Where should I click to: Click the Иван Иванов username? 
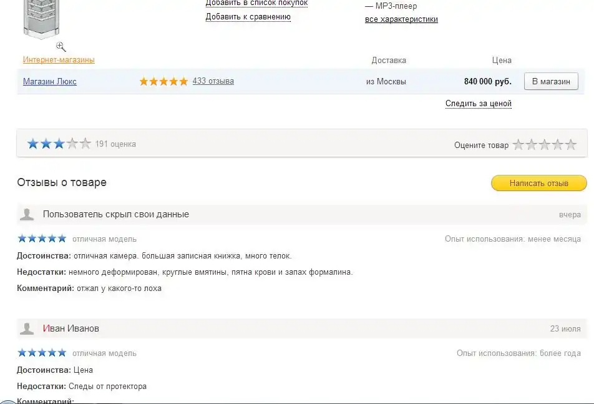[71, 328]
